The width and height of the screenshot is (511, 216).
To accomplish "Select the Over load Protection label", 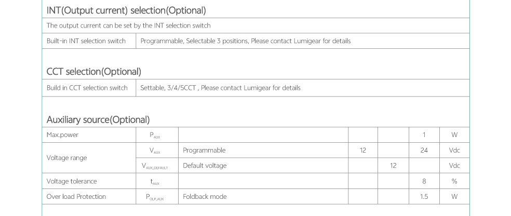I will (76, 197).
